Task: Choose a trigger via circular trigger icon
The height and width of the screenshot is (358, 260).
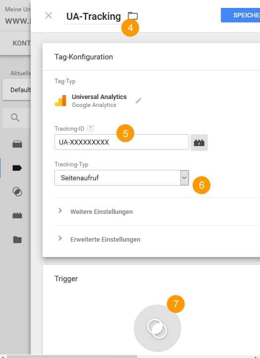Action: coord(157,328)
